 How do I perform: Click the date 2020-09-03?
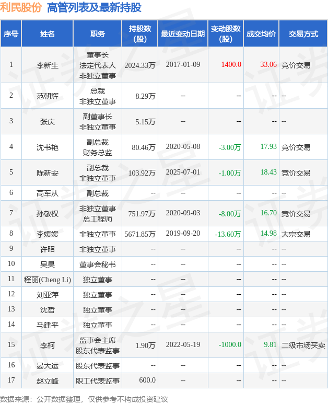[x=183, y=213]
